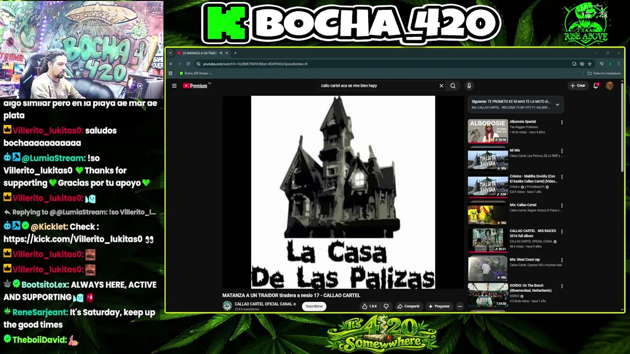This screenshot has height=354, width=630.
Task: Open the GORDO On The Beach thumbnail
Action: 488,295
